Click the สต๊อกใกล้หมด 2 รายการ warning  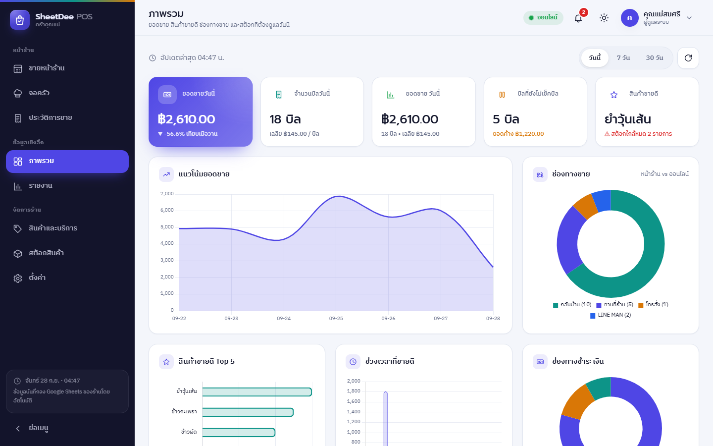click(638, 134)
